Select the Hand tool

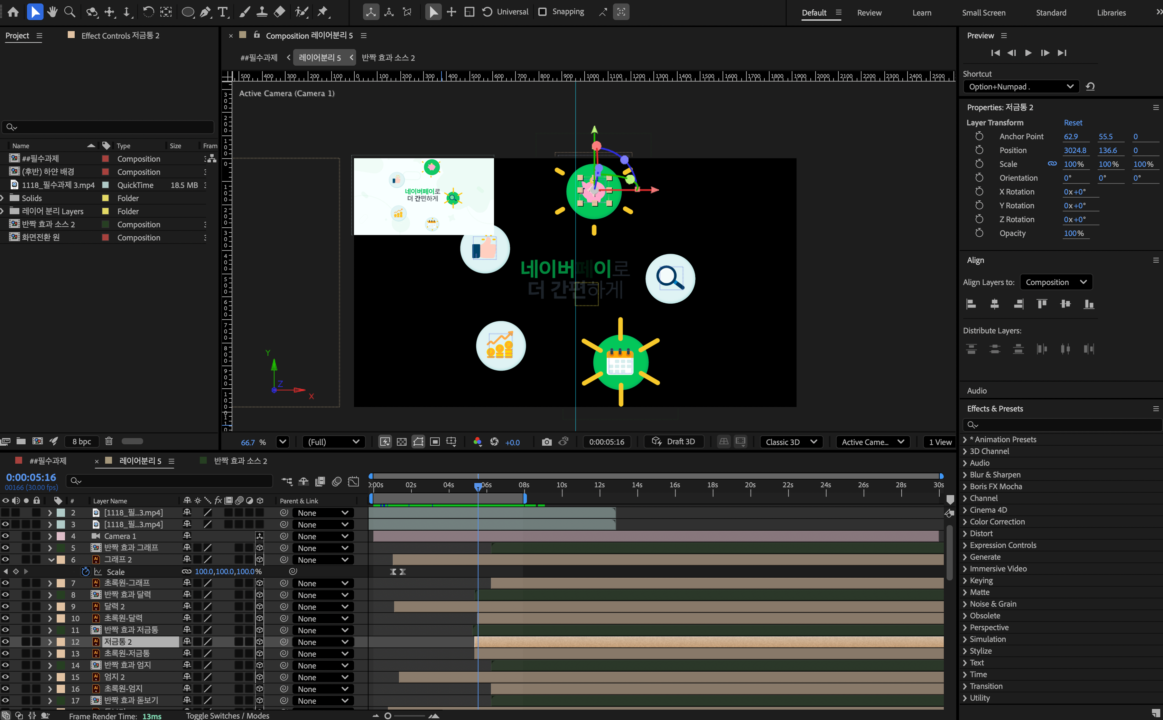[x=53, y=12]
